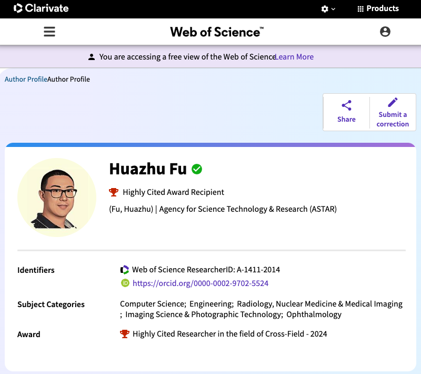Click the green ORCID iD icon
Image resolution: width=421 pixels, height=374 pixels.
pyautogui.click(x=125, y=283)
